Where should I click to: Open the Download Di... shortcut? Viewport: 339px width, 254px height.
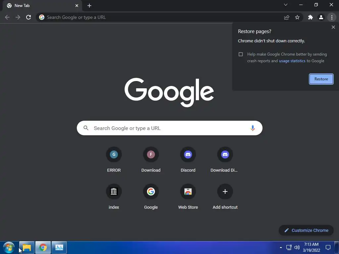tap(225, 160)
